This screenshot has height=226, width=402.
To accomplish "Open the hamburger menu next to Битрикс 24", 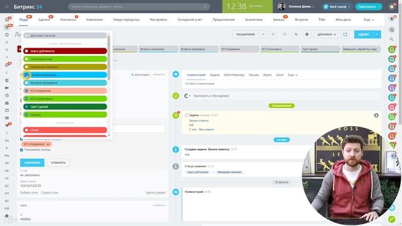I will pyautogui.click(x=7, y=7).
